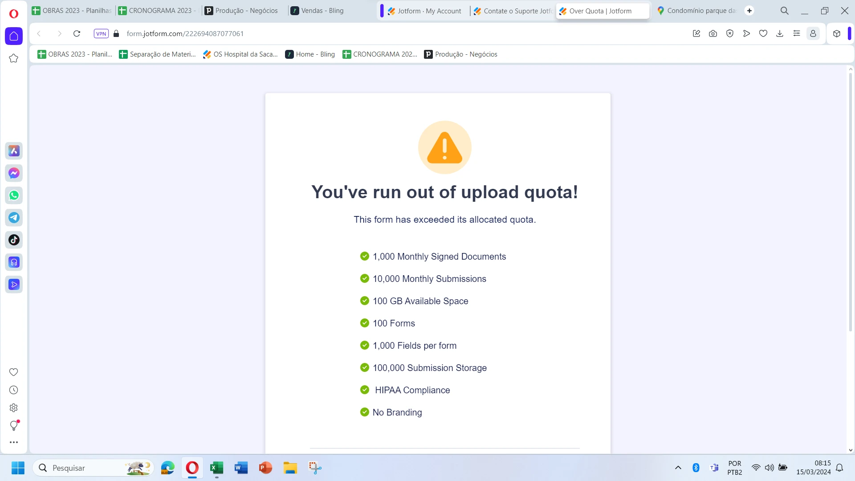Open Facebook Messenger from the sidebar
Viewport: 855px width, 481px height.
14,173
